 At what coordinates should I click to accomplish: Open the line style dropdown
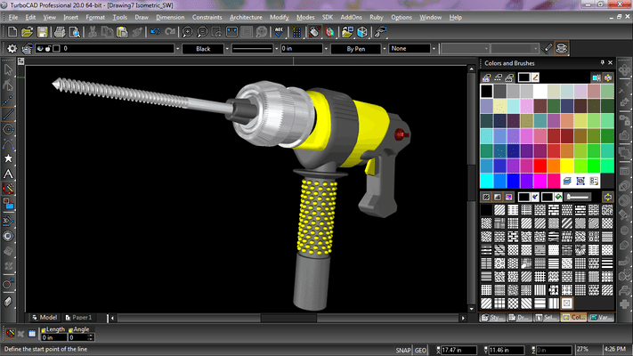[x=277, y=49]
